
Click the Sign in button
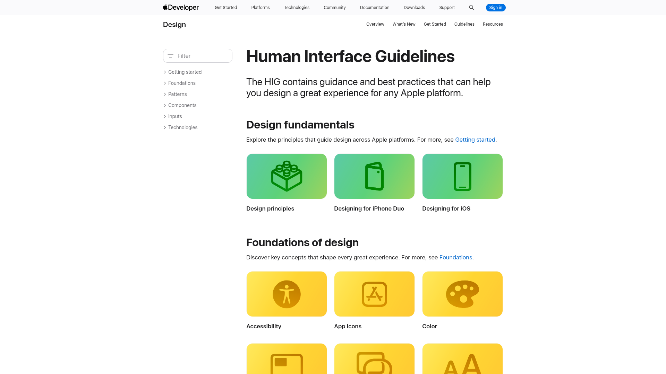pos(496,8)
